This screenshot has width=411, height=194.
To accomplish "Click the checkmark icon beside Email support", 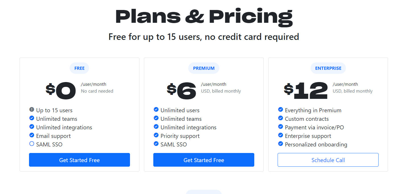I will pyautogui.click(x=32, y=135).
